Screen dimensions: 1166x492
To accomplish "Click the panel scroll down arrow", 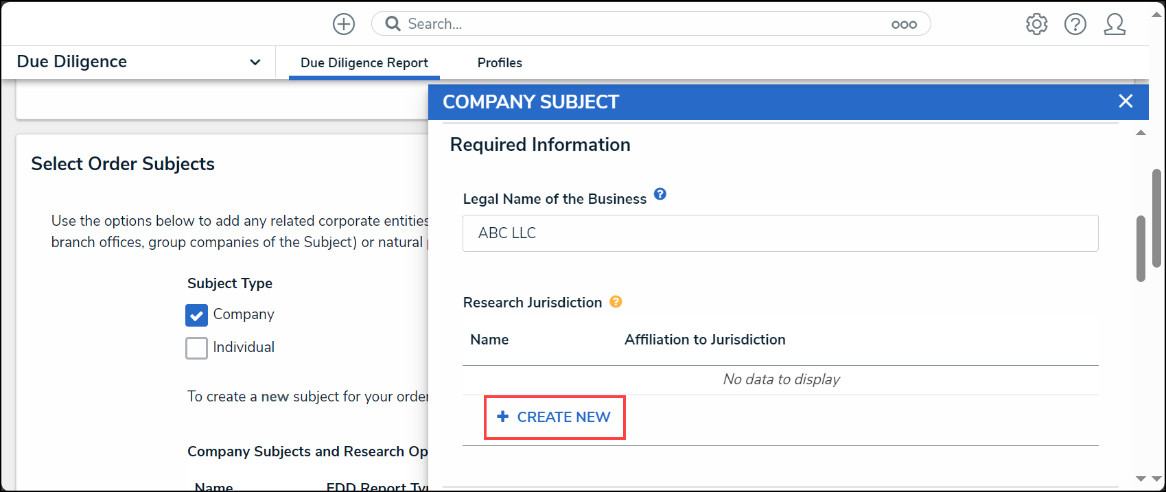I will coord(1141,479).
